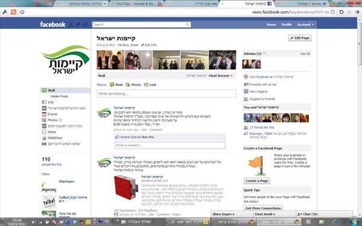
Task: Click the Get More Connections button
Action: pyautogui.click(x=263, y=208)
